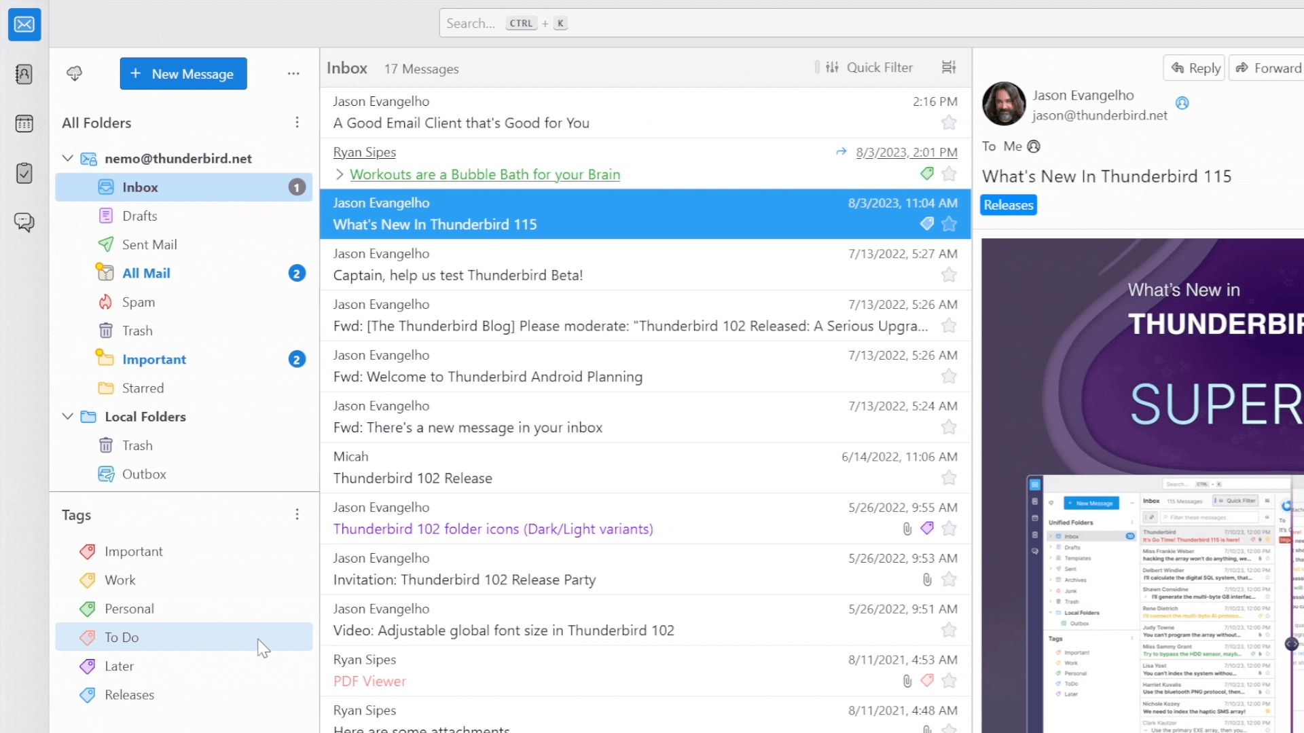This screenshot has height=733, width=1304.
Task: Open the Drafts folder
Action: click(184, 216)
